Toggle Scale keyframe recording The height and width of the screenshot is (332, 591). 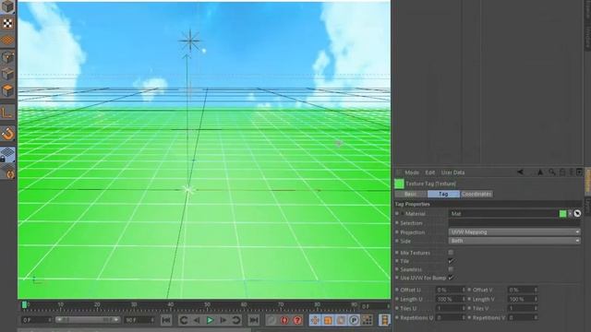click(x=328, y=320)
